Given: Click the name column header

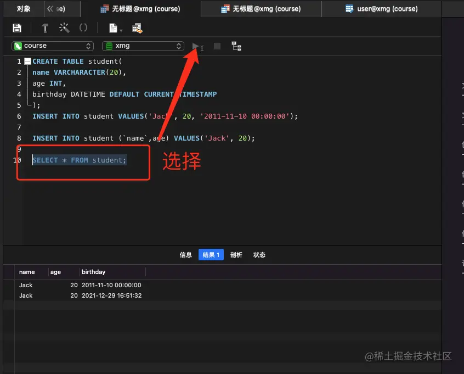Looking at the screenshot, I should pos(31,272).
